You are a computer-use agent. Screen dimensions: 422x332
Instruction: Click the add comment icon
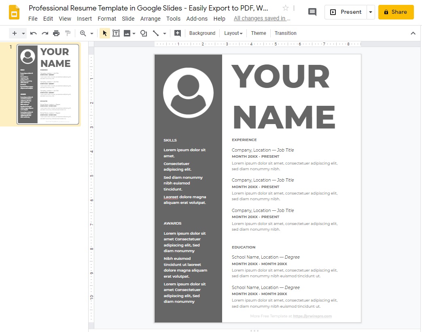[177, 33]
